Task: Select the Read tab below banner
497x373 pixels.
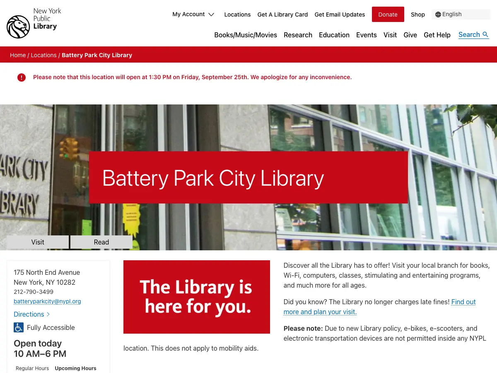Action: (x=101, y=242)
